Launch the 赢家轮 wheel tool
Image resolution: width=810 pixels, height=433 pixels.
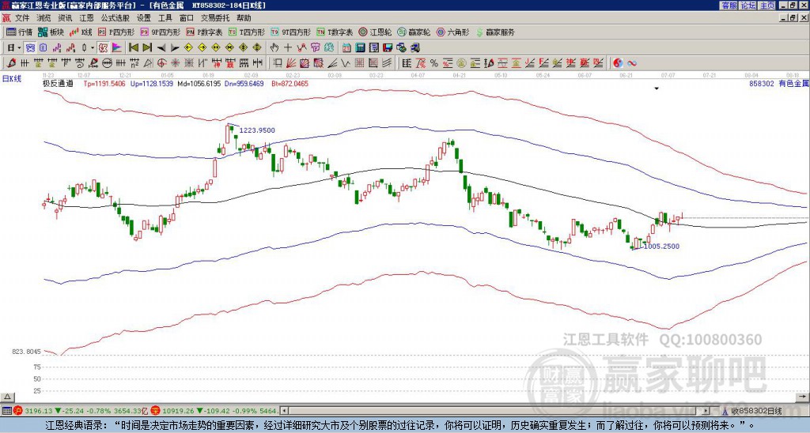pyautogui.click(x=414, y=32)
